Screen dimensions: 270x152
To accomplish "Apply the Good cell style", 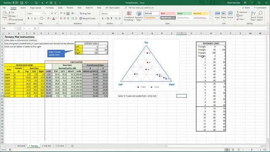I will 184,14.
